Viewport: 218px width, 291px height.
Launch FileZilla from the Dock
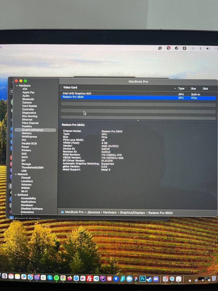coord(90,278)
